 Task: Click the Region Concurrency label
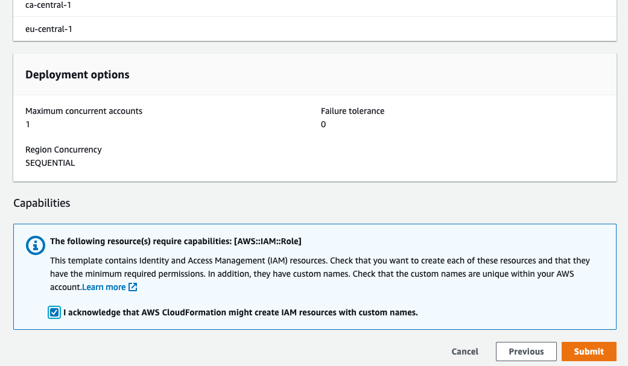click(x=63, y=150)
